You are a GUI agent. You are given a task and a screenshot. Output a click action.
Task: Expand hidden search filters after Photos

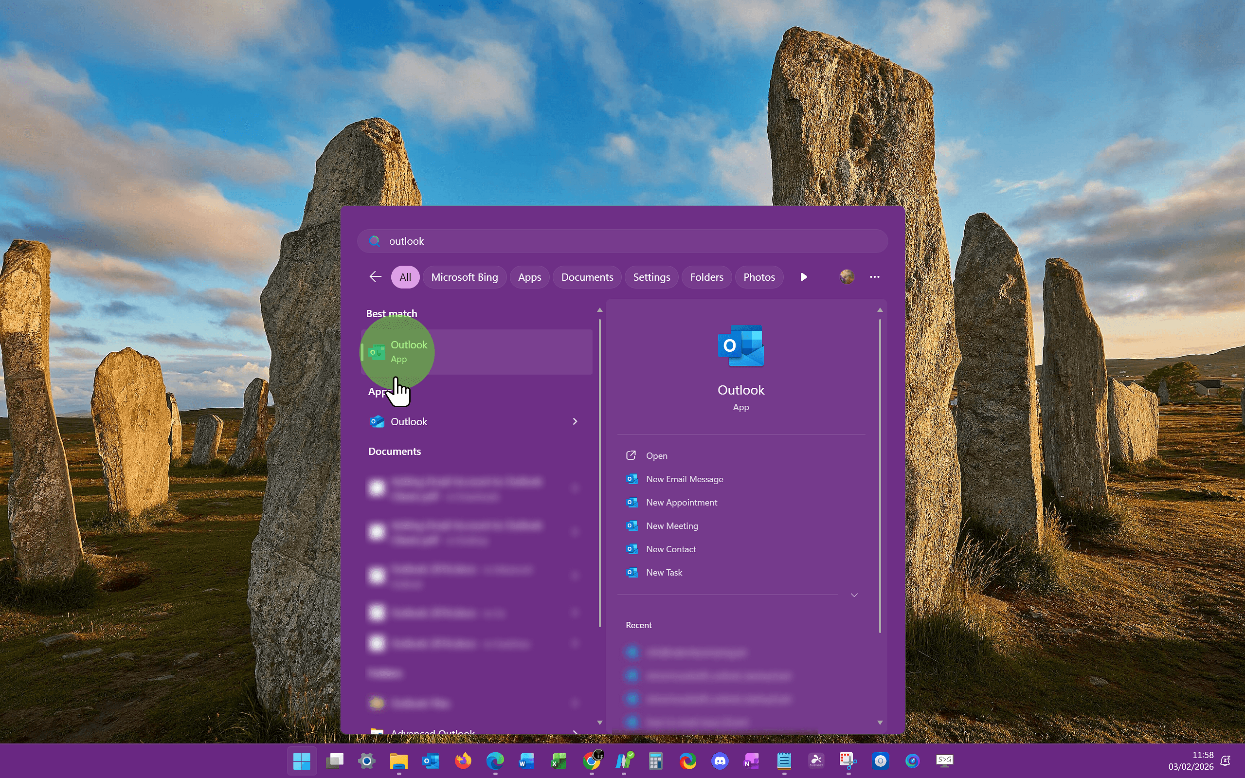804,277
